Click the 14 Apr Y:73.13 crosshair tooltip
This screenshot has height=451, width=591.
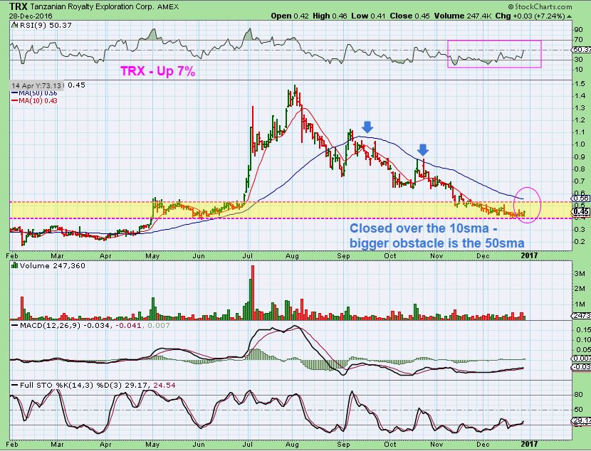coord(36,85)
